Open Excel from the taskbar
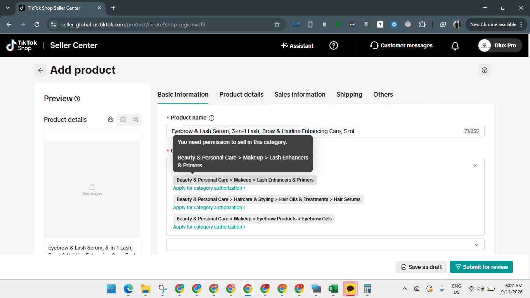 pos(333,289)
